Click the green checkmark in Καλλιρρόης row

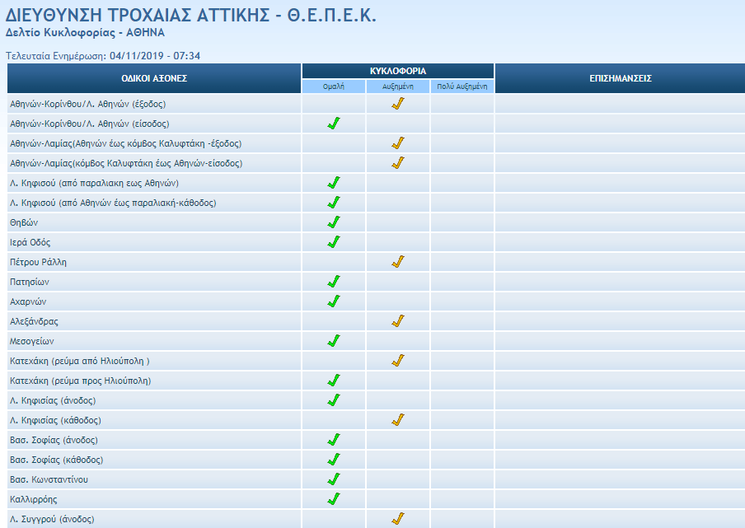point(334,499)
